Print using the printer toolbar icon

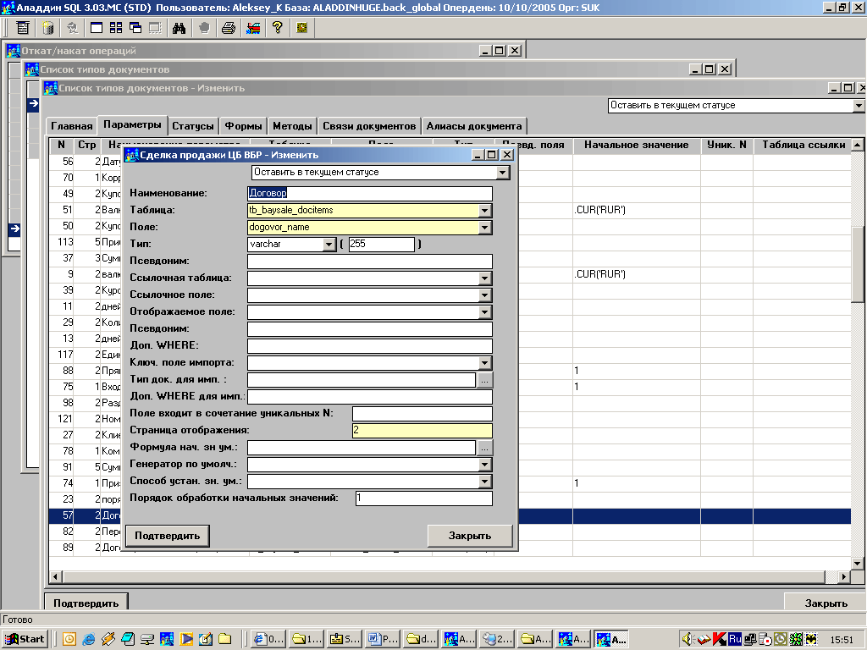point(229,28)
